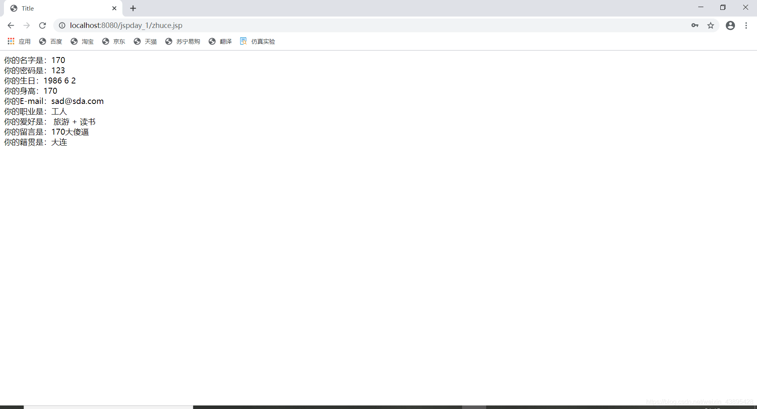View site information icon in address bar
The image size is (757, 409).
(x=62, y=26)
